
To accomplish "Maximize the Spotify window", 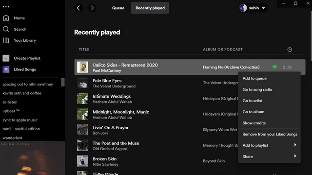I will [295, 3].
